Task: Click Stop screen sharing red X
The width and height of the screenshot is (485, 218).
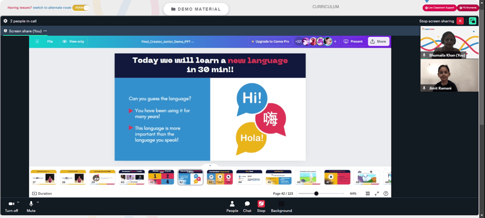Action: point(460,21)
